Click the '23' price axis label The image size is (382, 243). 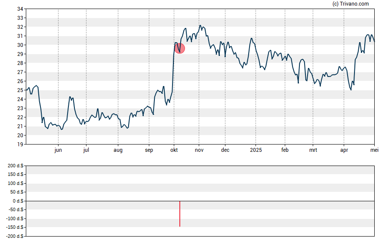(x=20, y=108)
